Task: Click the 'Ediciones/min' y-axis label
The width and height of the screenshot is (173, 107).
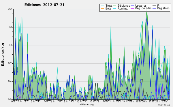Action: click(3, 54)
